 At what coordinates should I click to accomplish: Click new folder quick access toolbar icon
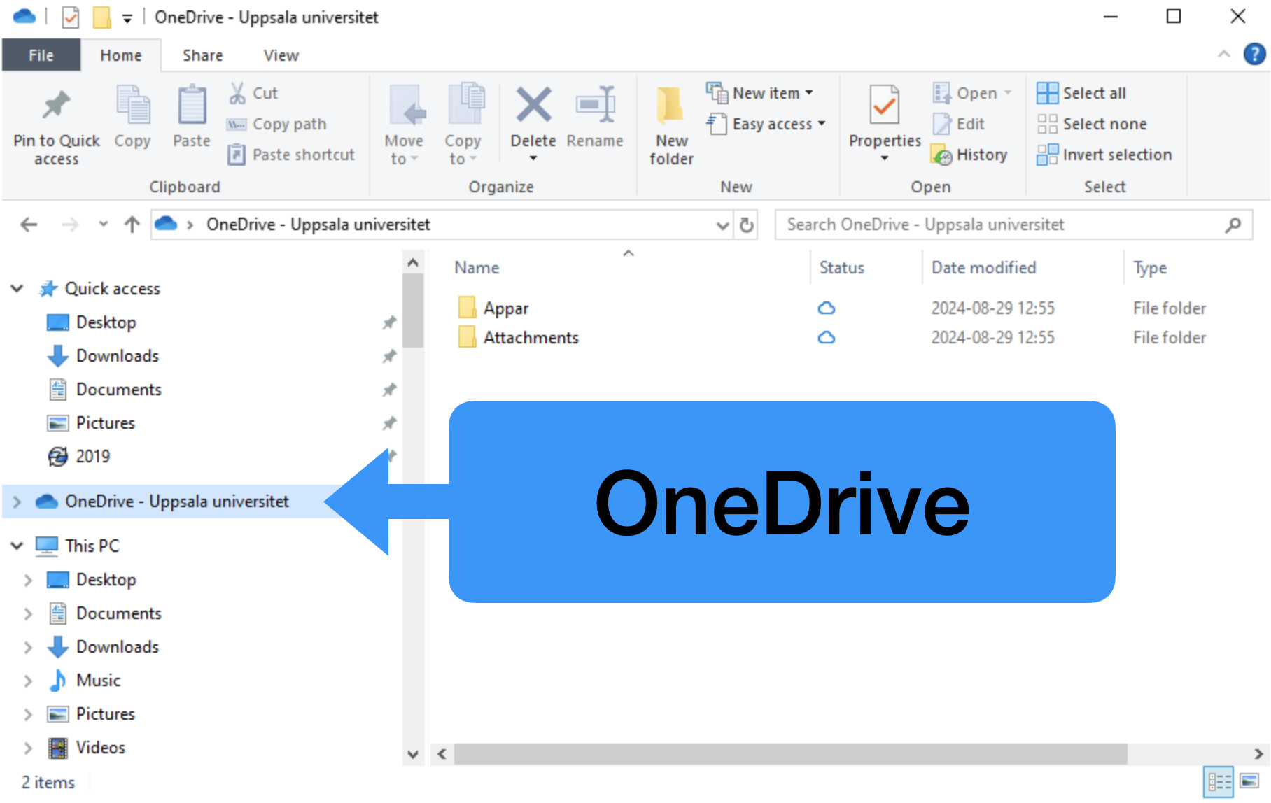click(102, 17)
